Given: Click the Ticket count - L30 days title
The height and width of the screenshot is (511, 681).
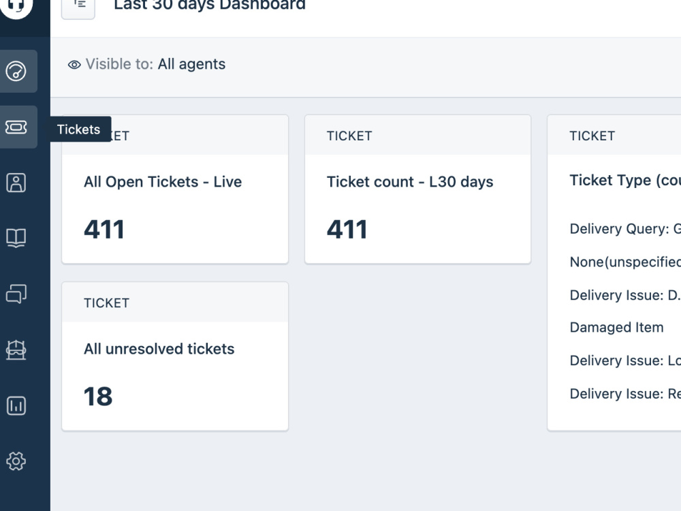Looking at the screenshot, I should pyautogui.click(x=410, y=182).
